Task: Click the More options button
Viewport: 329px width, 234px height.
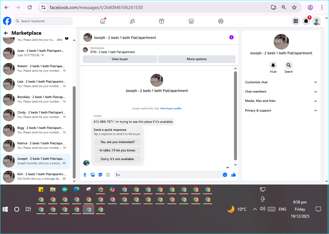Action: pyautogui.click(x=197, y=59)
